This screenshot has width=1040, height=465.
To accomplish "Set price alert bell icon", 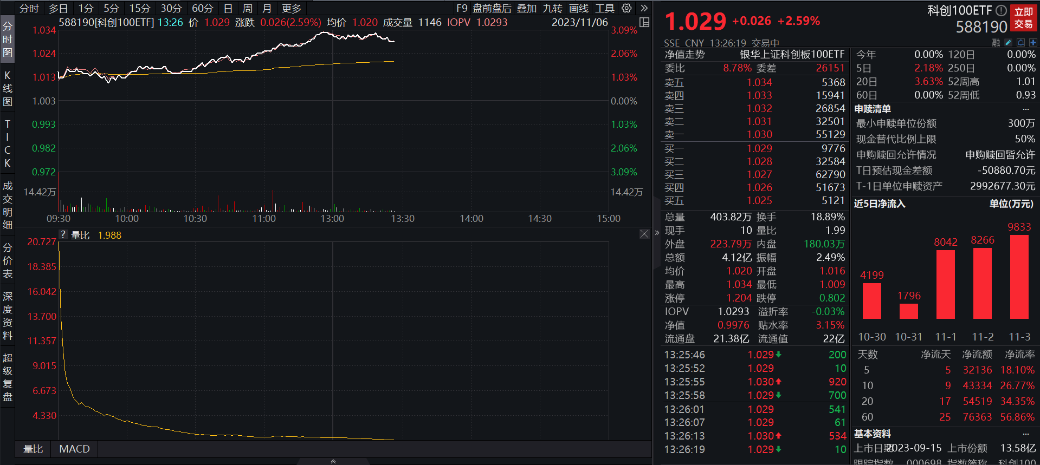I will tap(1020, 42).
